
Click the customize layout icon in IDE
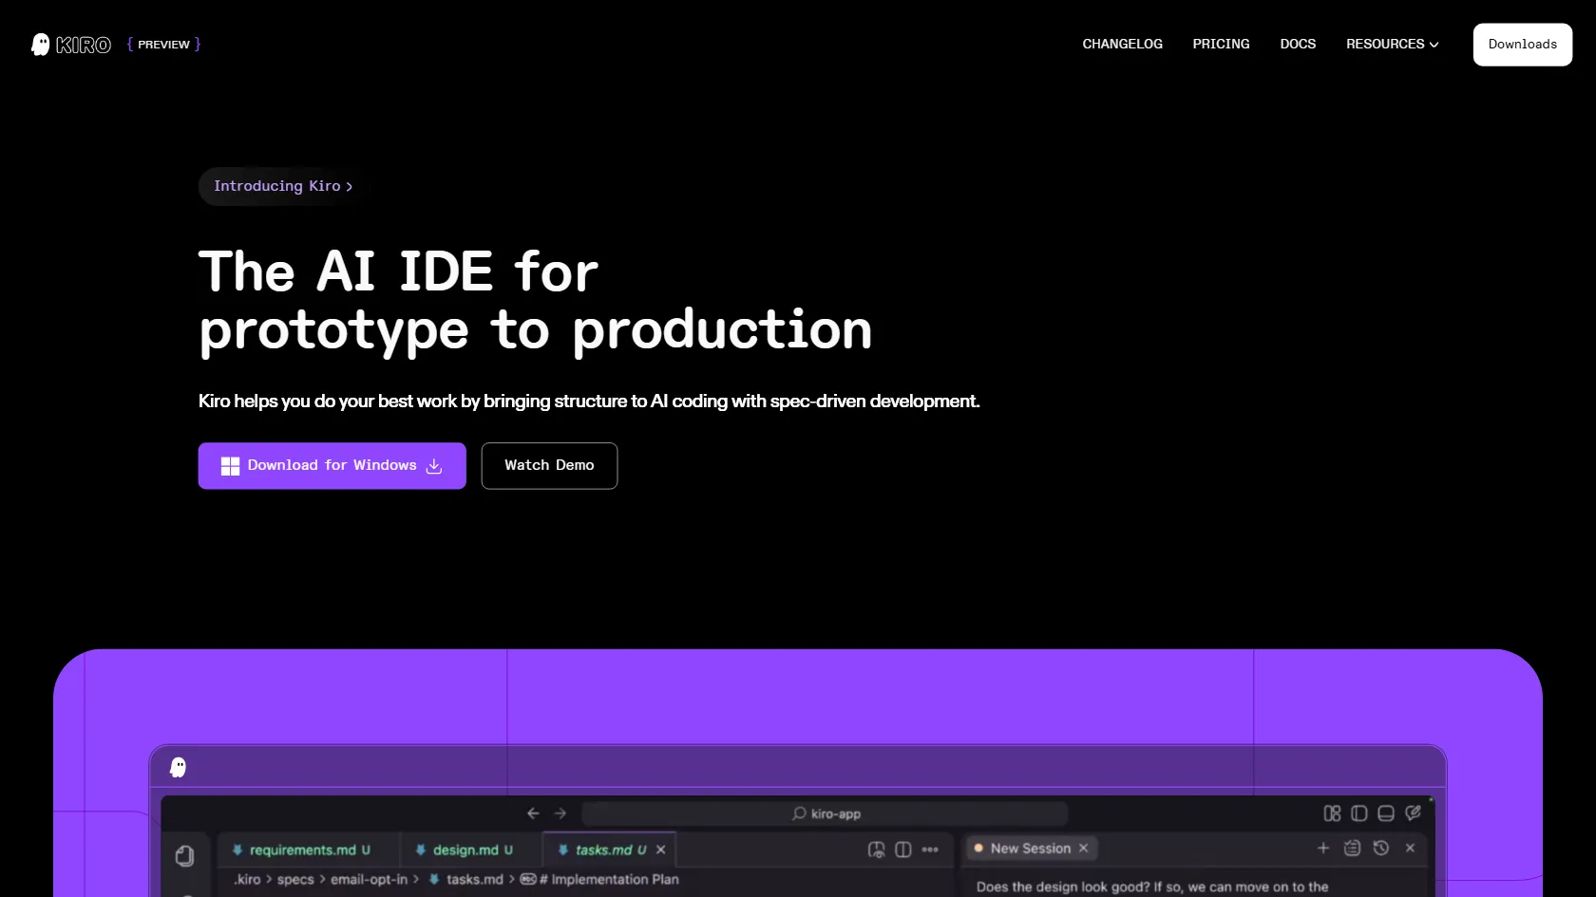click(x=1332, y=813)
